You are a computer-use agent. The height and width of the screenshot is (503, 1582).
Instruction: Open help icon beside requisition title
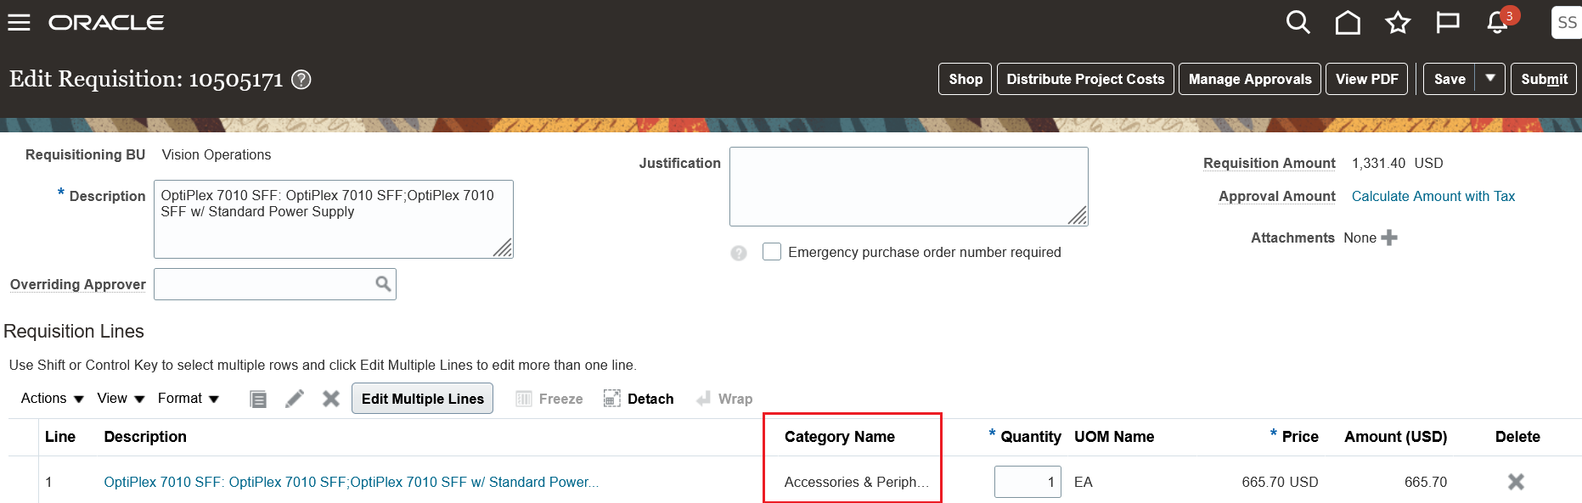pyautogui.click(x=301, y=80)
